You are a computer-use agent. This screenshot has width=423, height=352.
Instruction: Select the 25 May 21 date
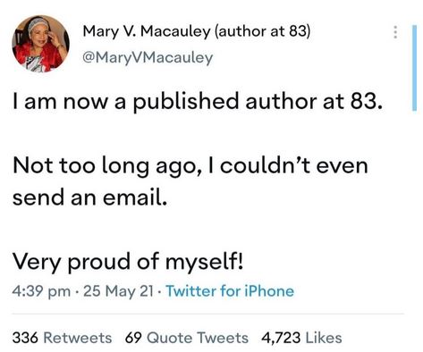coord(118,291)
